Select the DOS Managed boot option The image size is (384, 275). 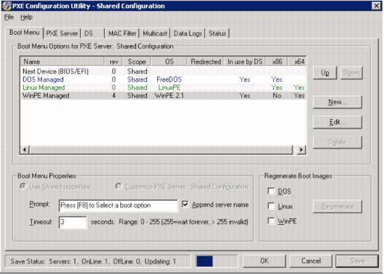pyautogui.click(x=163, y=80)
